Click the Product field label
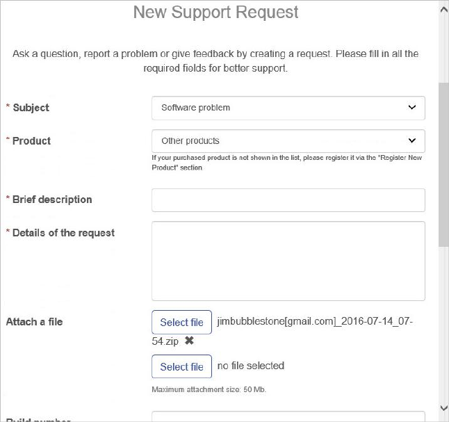 tap(31, 140)
